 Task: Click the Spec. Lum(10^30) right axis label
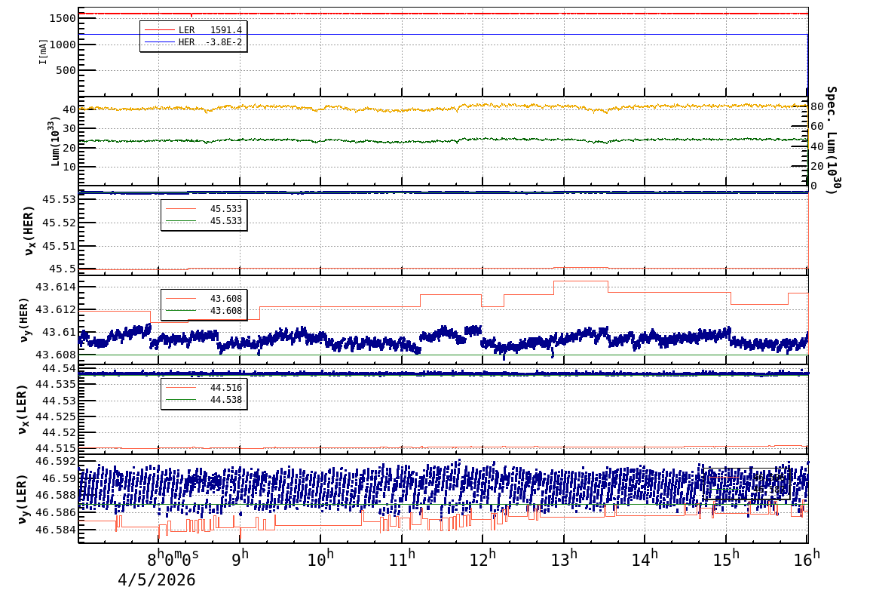pos(830,140)
